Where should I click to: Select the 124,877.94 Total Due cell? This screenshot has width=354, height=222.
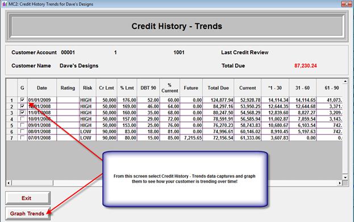pyautogui.click(x=218, y=100)
